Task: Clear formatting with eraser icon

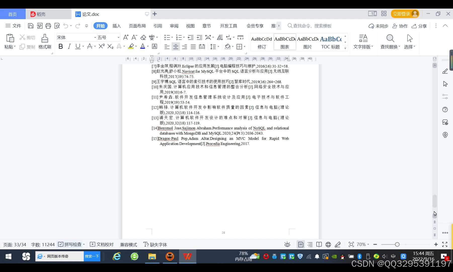Action: pos(143,38)
